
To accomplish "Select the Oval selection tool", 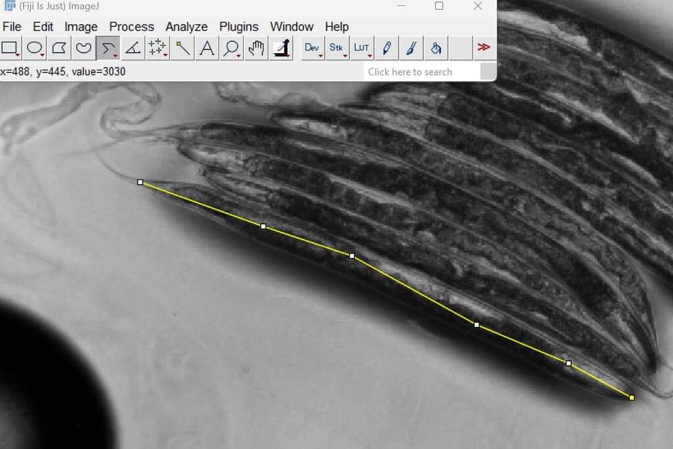I will click(x=34, y=47).
